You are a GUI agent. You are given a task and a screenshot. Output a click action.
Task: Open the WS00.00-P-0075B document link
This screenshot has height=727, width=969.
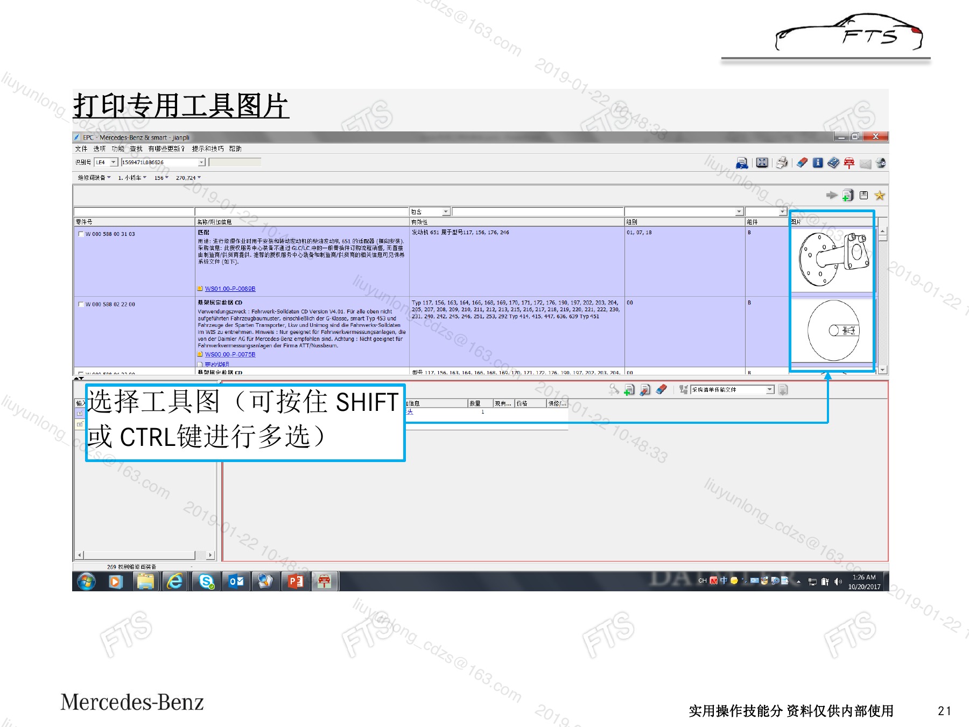click(x=230, y=354)
